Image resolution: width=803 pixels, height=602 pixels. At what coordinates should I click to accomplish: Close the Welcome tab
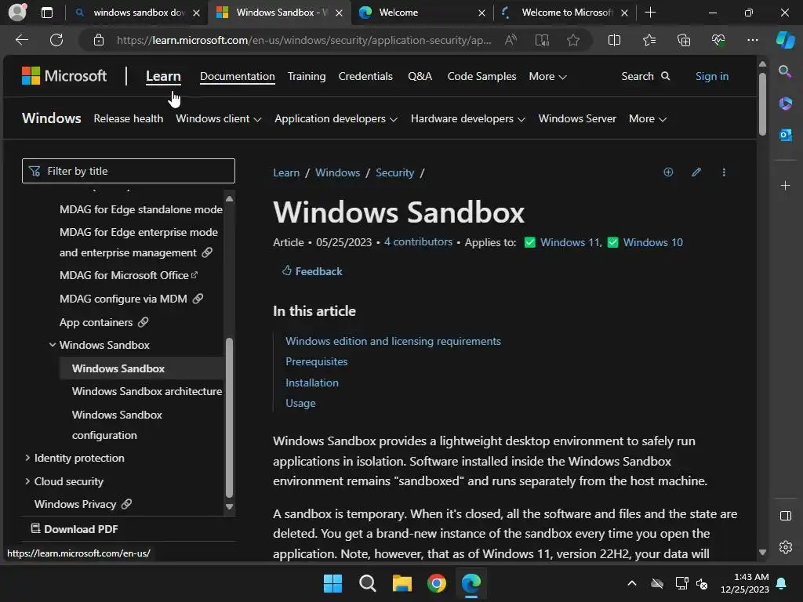point(481,13)
